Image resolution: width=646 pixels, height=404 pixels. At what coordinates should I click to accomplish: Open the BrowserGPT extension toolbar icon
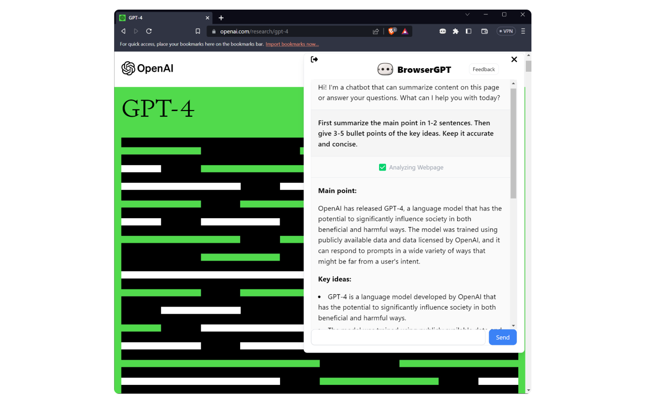click(443, 31)
